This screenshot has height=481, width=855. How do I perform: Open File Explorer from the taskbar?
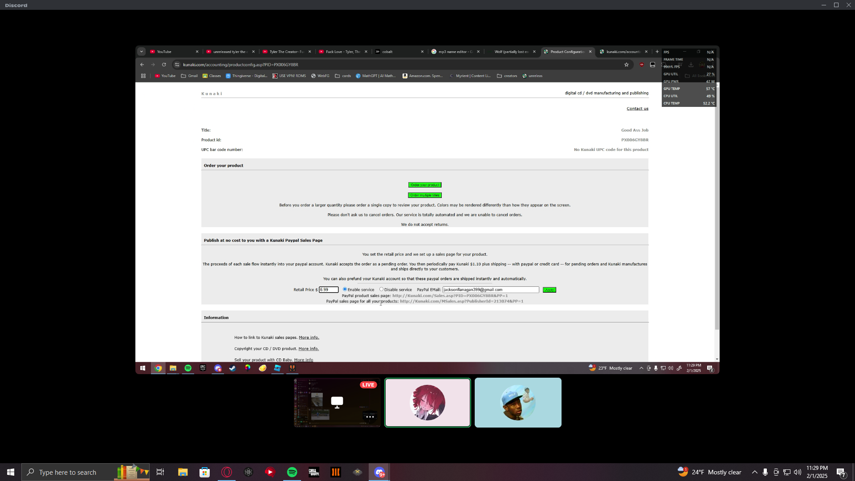[x=183, y=472]
